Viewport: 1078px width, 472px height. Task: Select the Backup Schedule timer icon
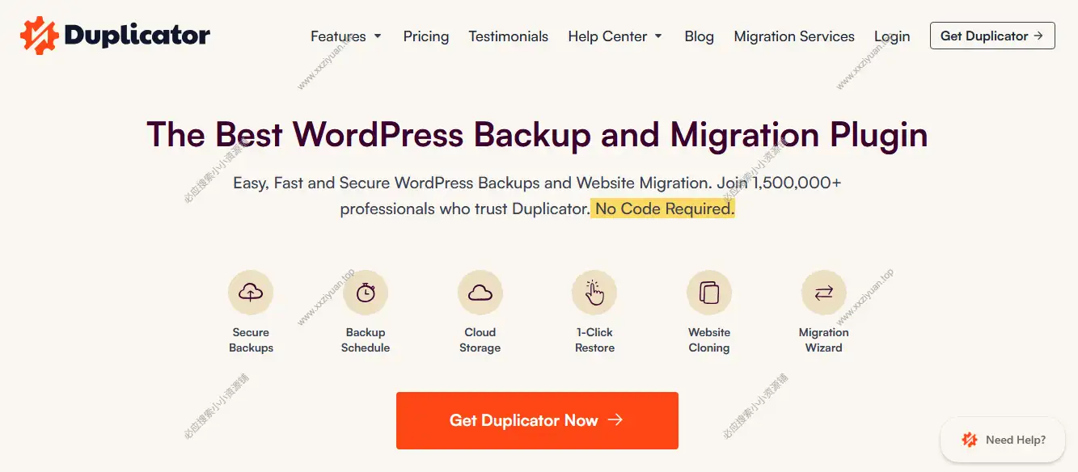point(366,293)
